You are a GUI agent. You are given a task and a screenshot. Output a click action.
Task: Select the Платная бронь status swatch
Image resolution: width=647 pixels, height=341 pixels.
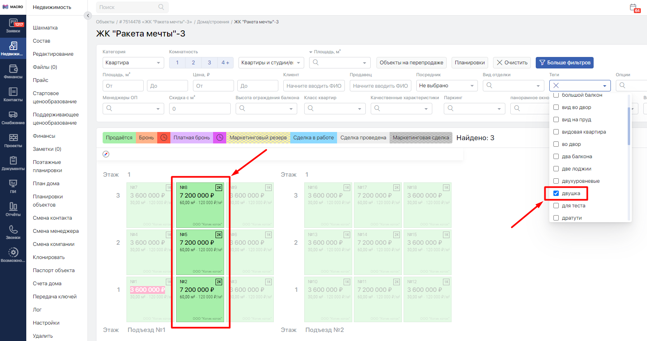tap(191, 138)
